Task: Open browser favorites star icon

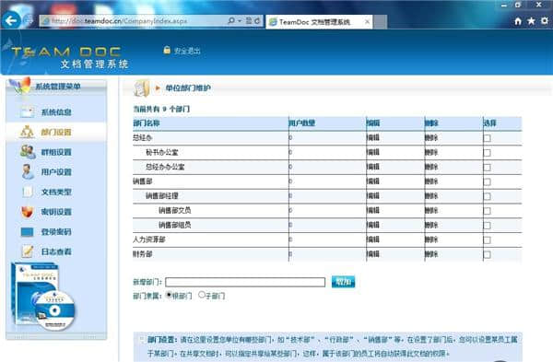Action: pyautogui.click(x=531, y=21)
